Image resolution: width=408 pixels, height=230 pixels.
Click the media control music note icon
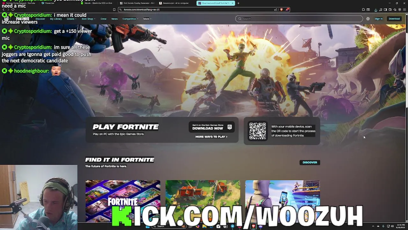click(x=381, y=10)
